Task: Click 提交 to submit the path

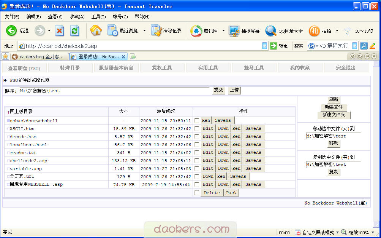Action: point(219,90)
